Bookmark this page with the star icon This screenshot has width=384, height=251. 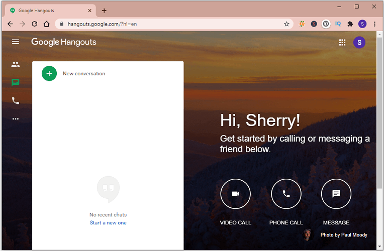tap(286, 24)
